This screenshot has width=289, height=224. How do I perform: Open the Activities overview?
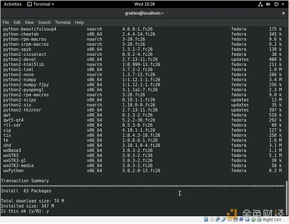[x=13, y=4]
